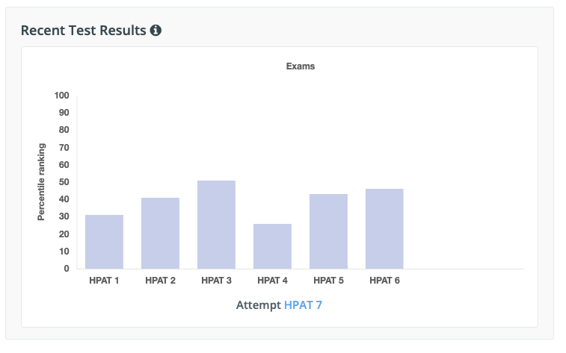Viewport: 566px width, 353px height.
Task: Click the HPAT 5 bar
Action: pos(328,231)
